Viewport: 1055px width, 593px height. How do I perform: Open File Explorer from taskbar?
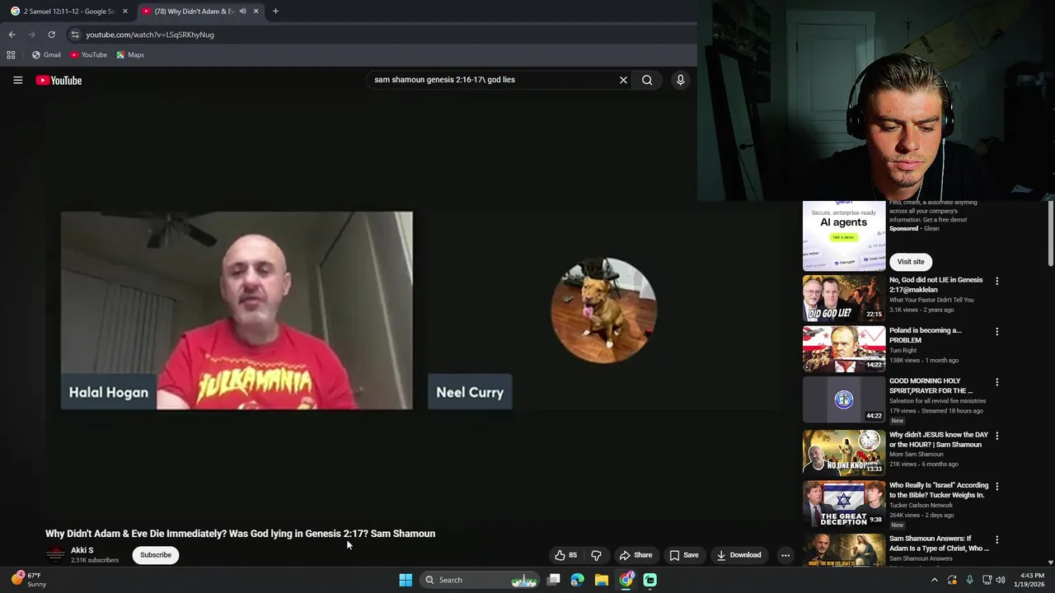[602, 580]
